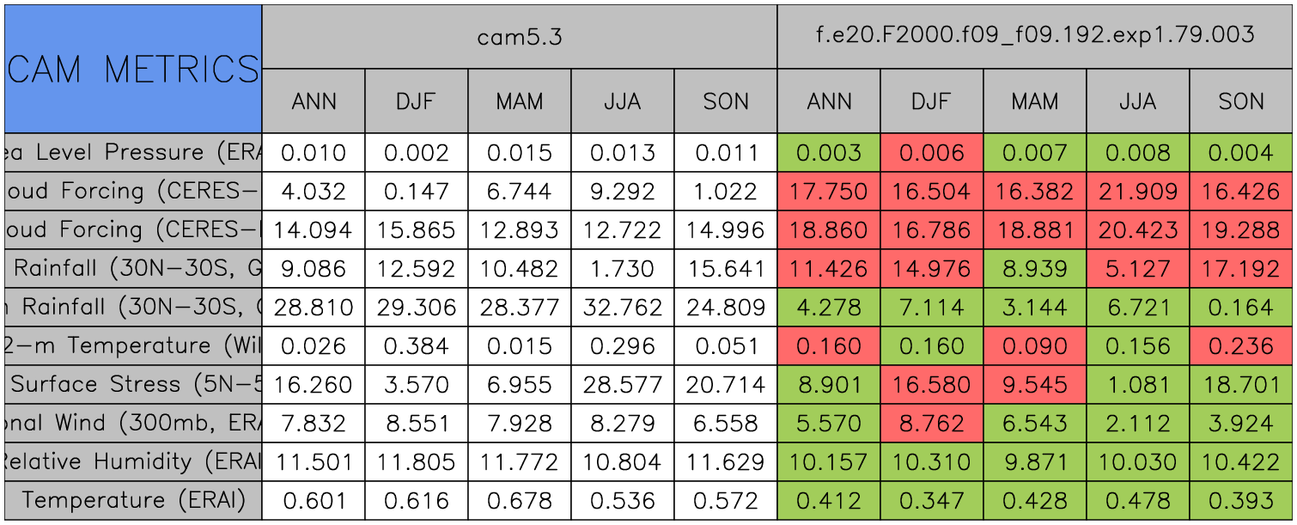Select the Temperature (ERAI) row label
The image size is (1297, 525).
coord(133,501)
